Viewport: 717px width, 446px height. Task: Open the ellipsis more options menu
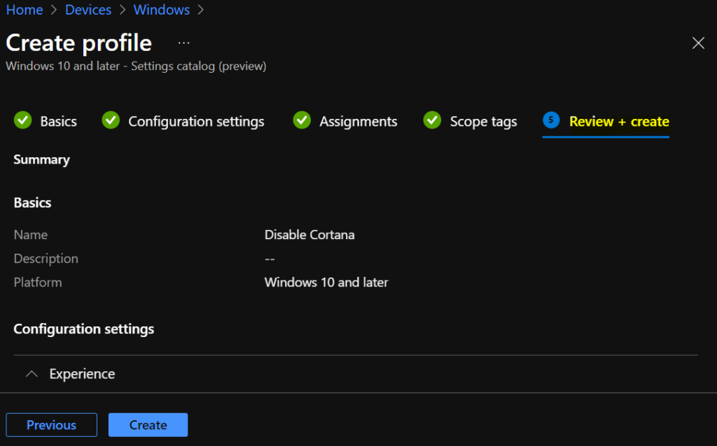(x=184, y=43)
